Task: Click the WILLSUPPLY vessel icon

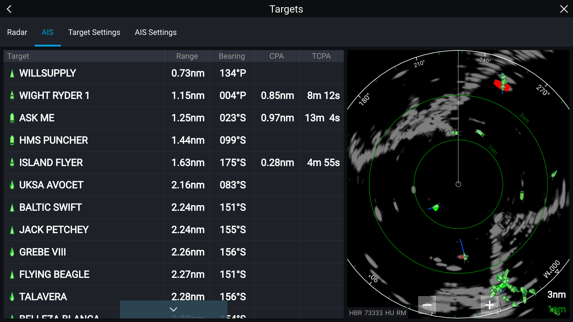Action: tap(12, 73)
